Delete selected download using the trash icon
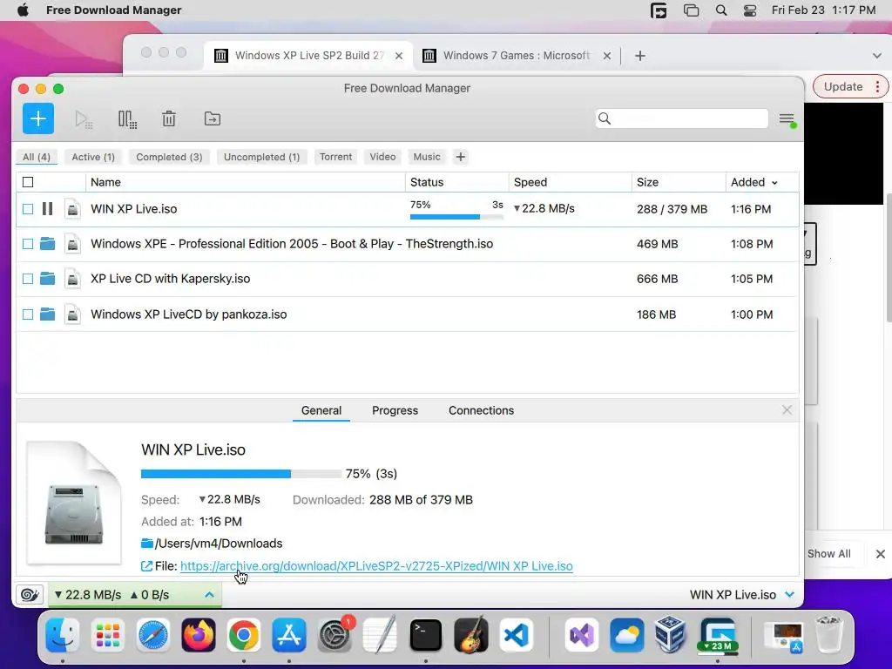 169,118
